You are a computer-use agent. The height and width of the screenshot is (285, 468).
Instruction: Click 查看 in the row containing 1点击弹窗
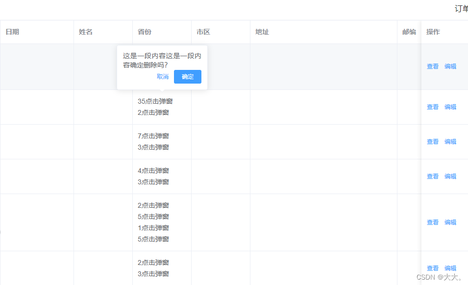[433, 222]
